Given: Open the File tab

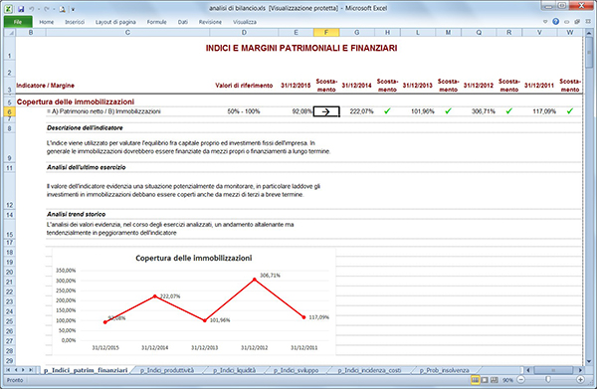Looking at the screenshot, I should pyautogui.click(x=18, y=22).
